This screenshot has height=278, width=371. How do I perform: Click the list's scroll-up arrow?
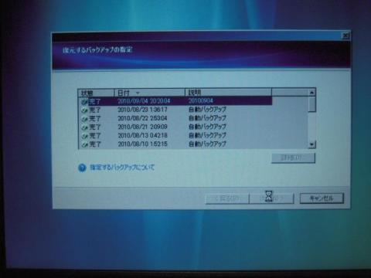pos(311,92)
